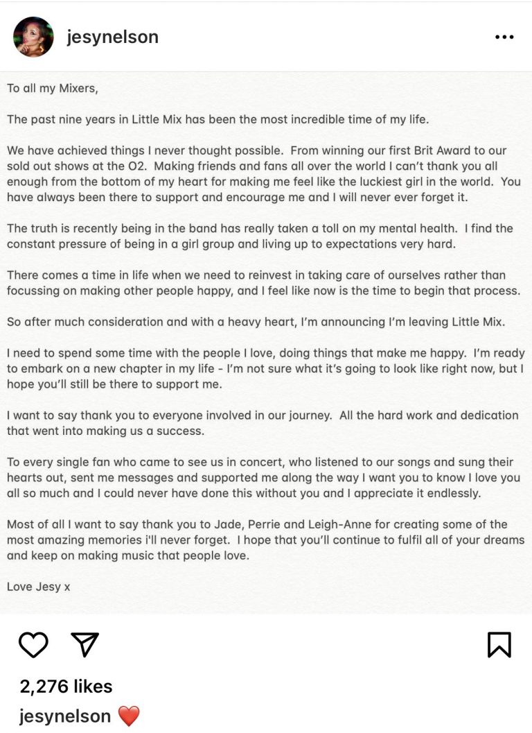Click the paragraph mentioning the first Brit Award
Image resolution: width=532 pixels, height=733 pixels.
pyautogui.click(x=263, y=173)
